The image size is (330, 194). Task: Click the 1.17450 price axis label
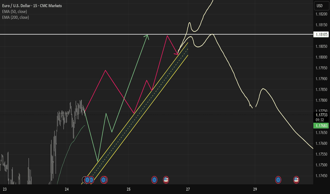coord(322,176)
